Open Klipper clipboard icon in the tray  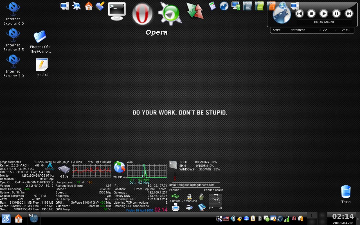[x=253, y=219]
